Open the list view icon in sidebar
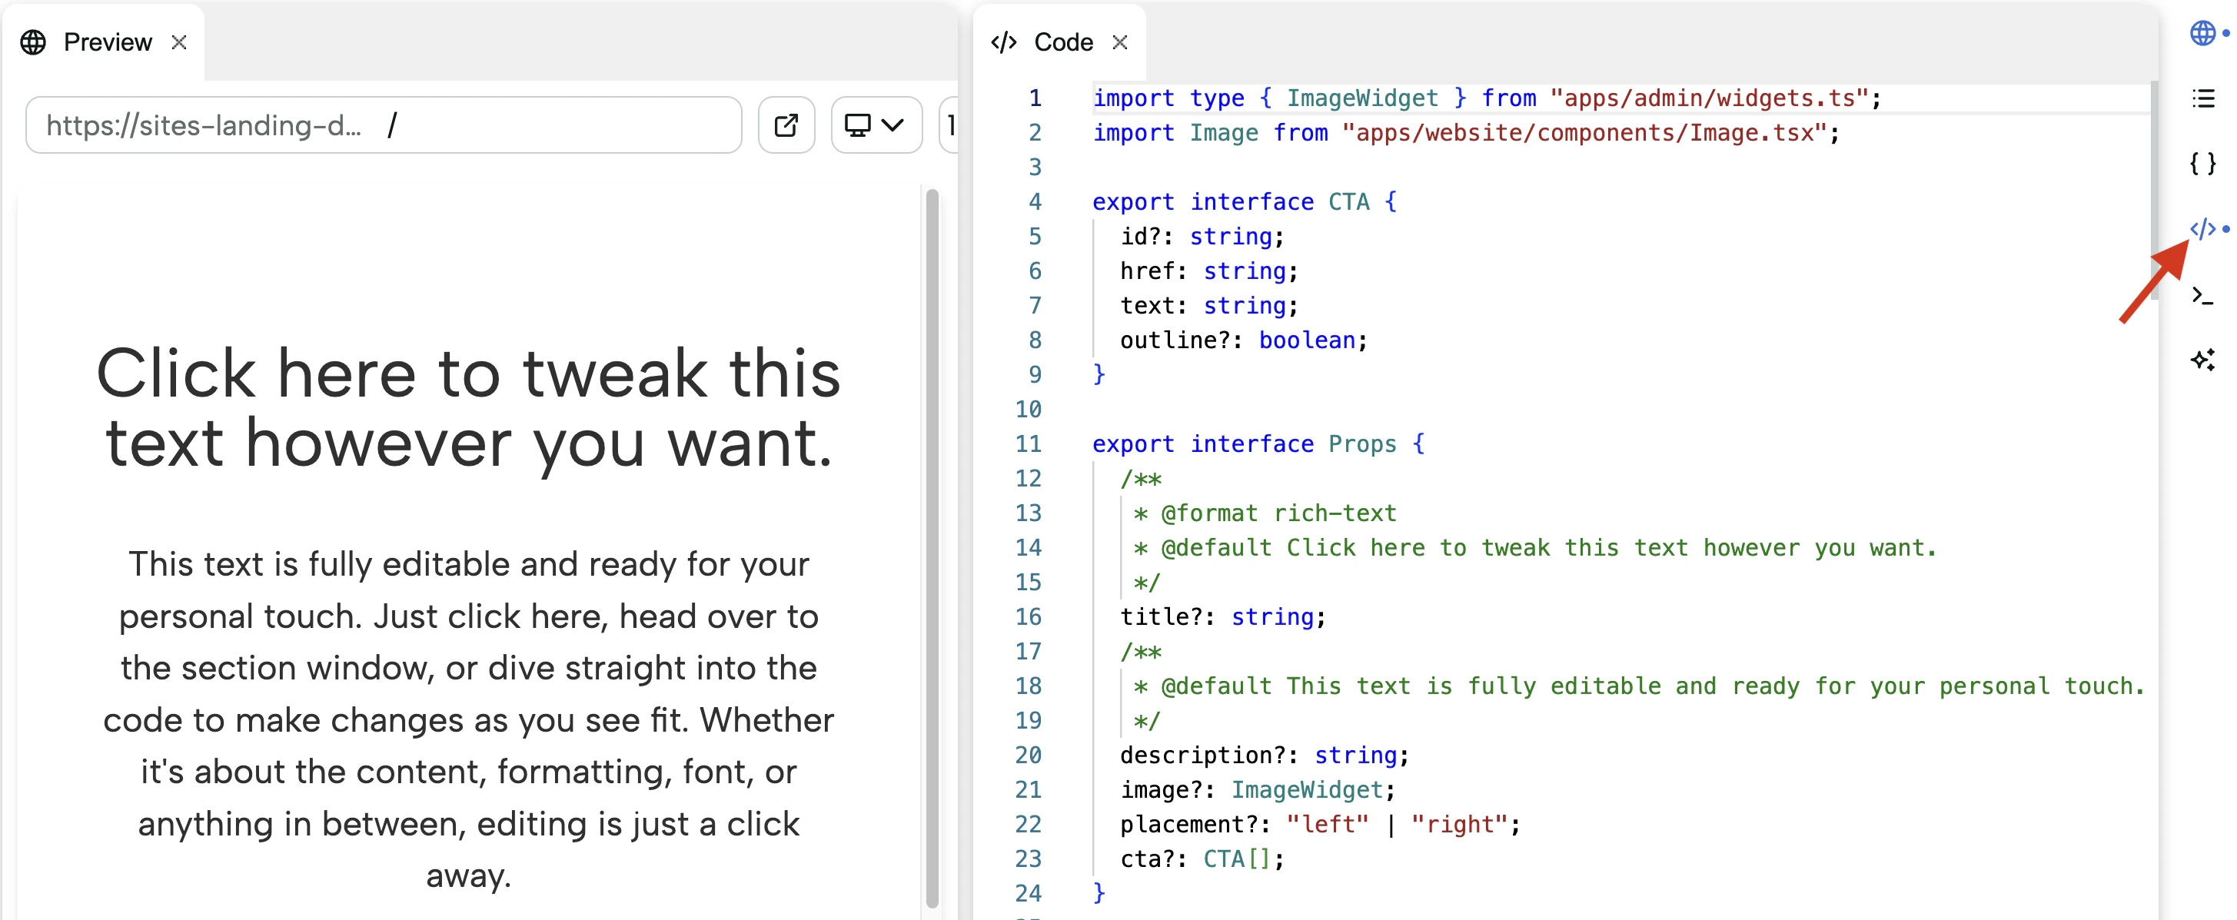This screenshot has width=2237, height=920. tap(2202, 98)
